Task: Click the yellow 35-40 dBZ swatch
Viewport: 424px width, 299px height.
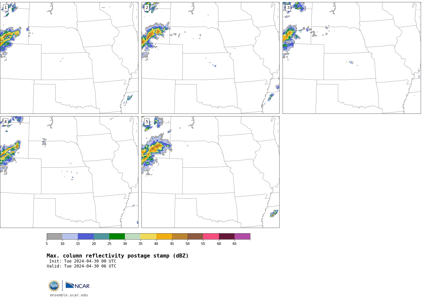Action: click(148, 237)
